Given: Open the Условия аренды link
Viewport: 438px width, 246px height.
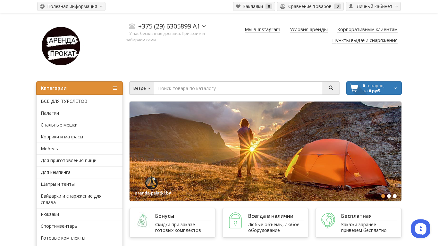Looking at the screenshot, I should tap(308, 29).
